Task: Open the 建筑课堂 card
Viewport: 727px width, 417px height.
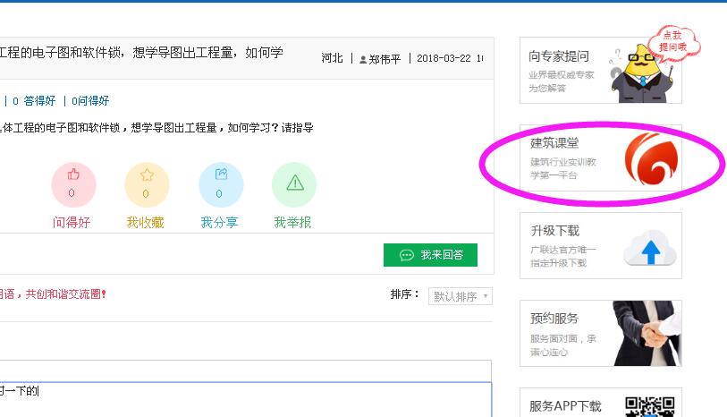Action: [601, 157]
